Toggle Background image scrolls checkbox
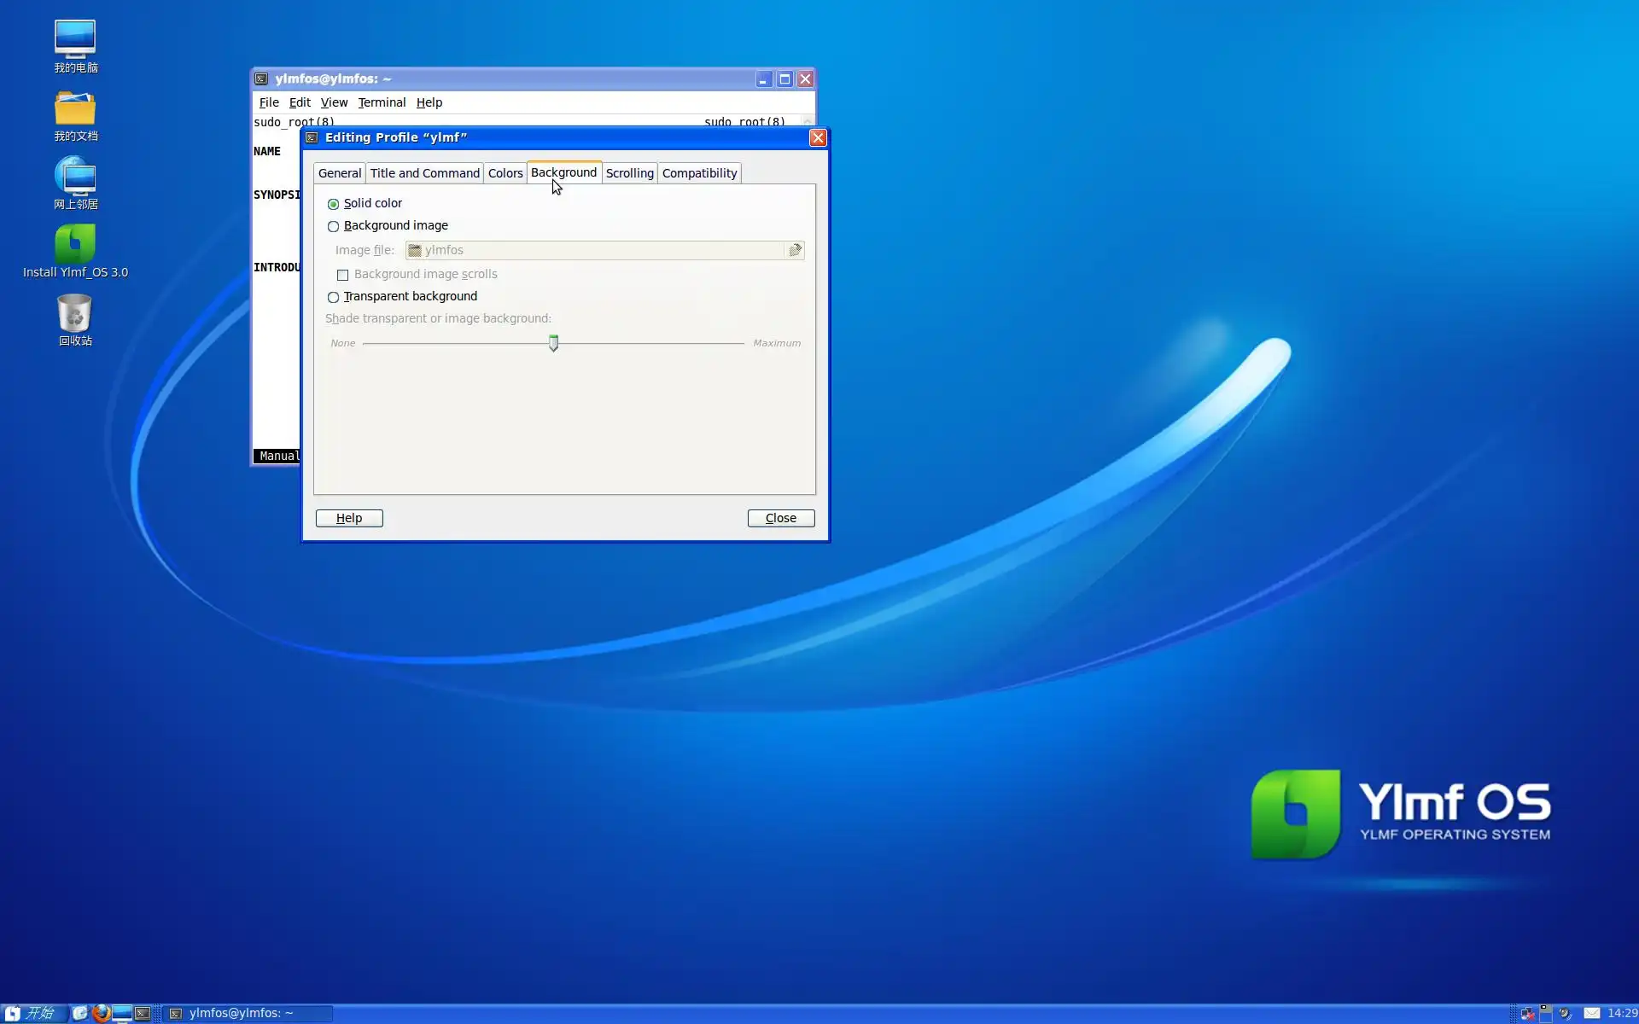The height and width of the screenshot is (1024, 1639). pos(342,275)
